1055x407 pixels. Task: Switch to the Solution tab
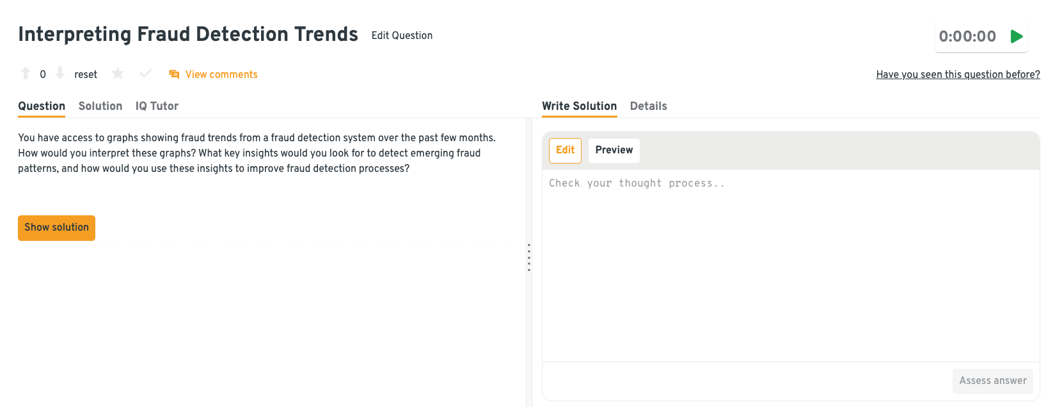pyautogui.click(x=100, y=106)
